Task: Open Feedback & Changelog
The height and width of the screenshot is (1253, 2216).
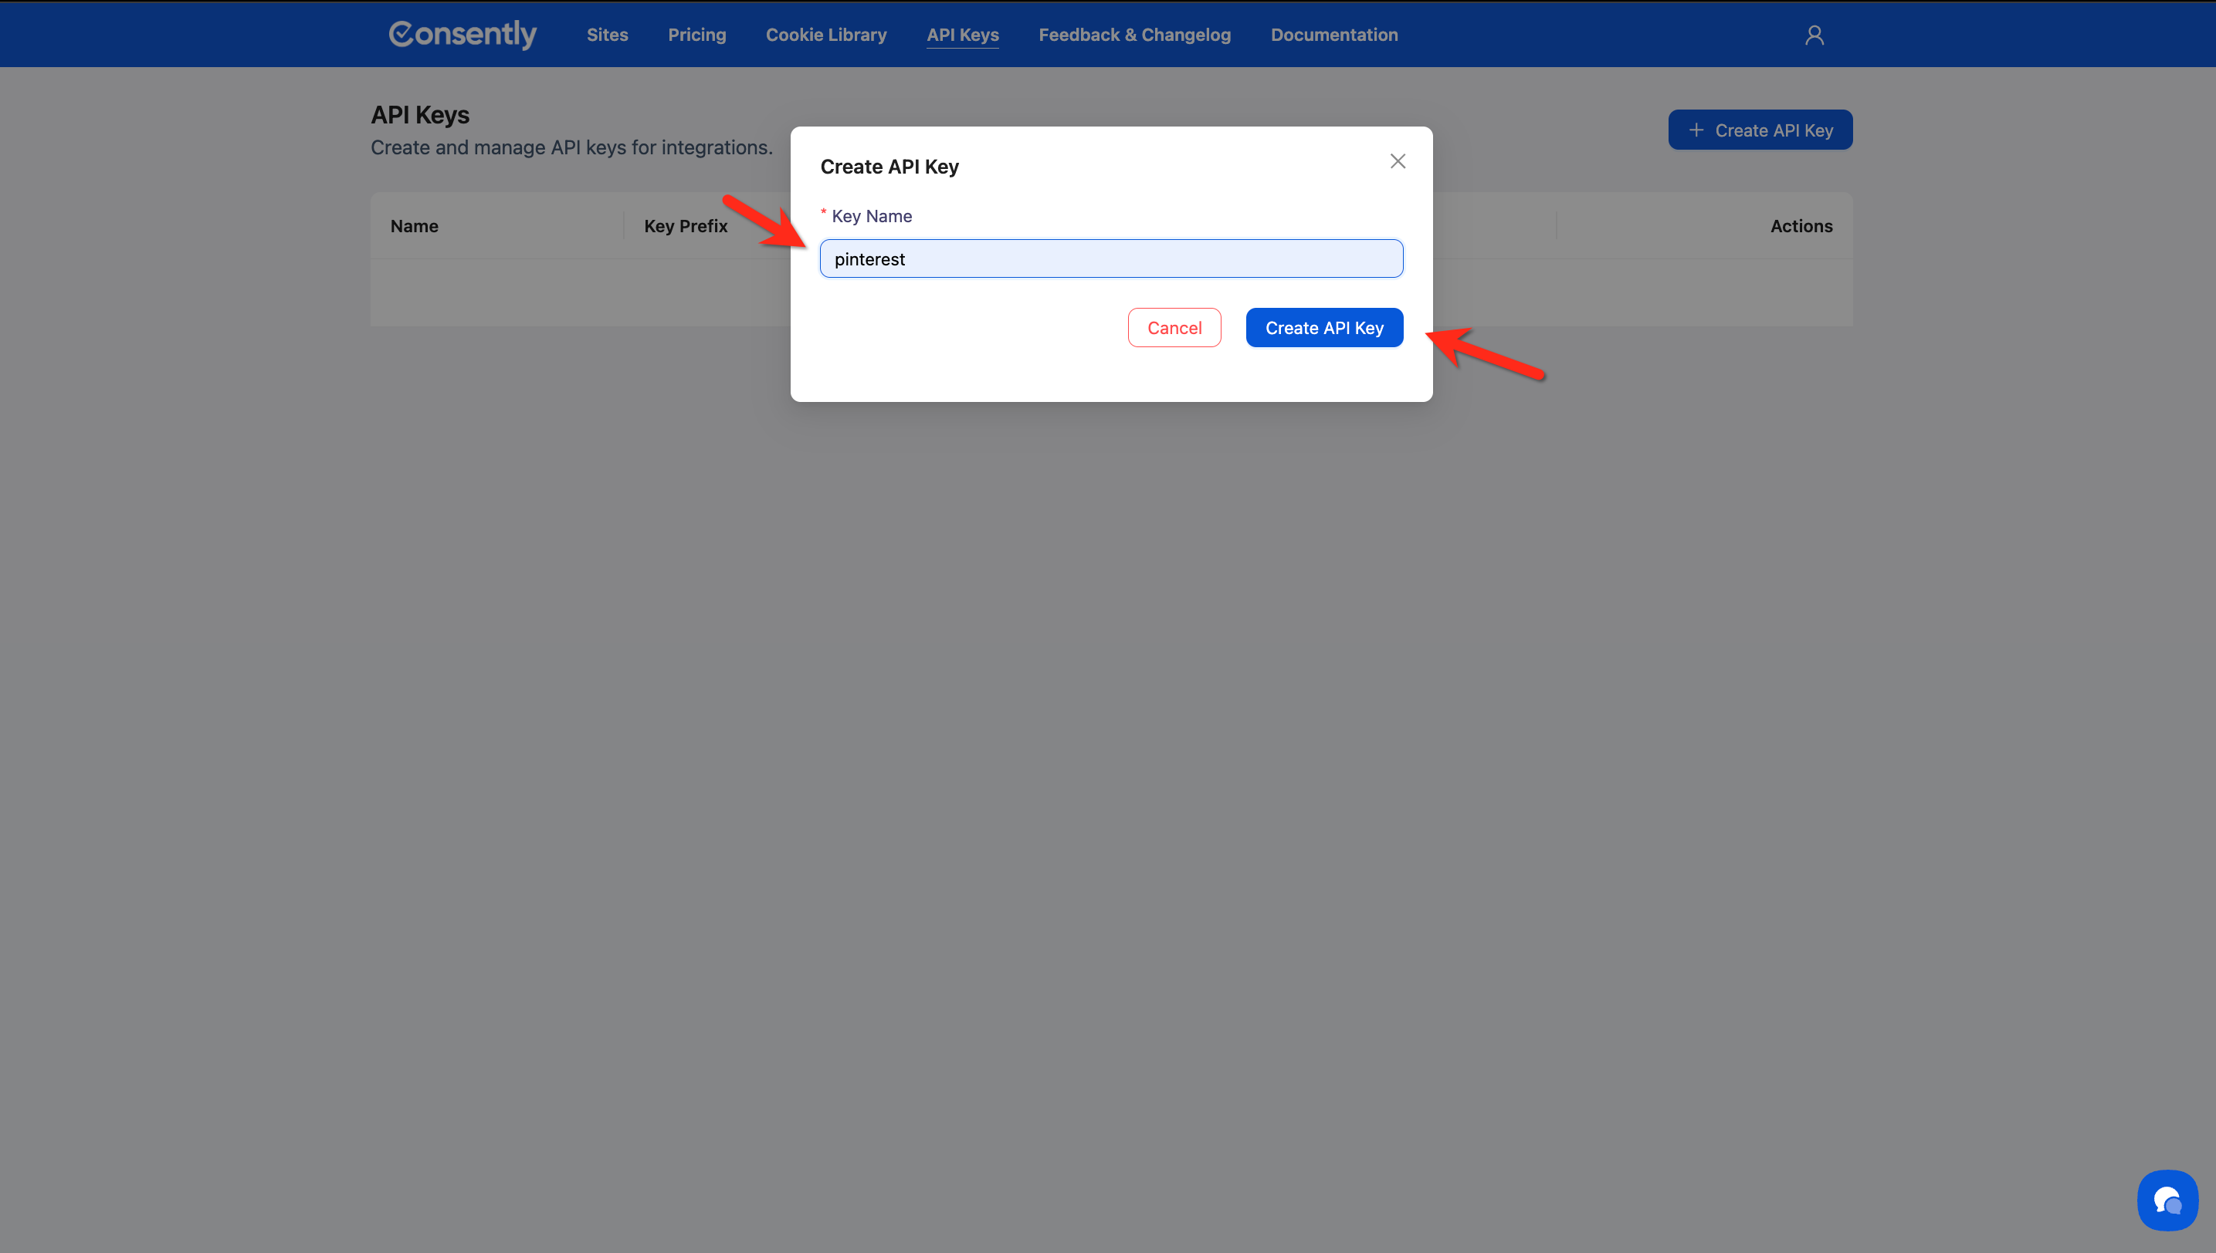Action: coord(1134,35)
